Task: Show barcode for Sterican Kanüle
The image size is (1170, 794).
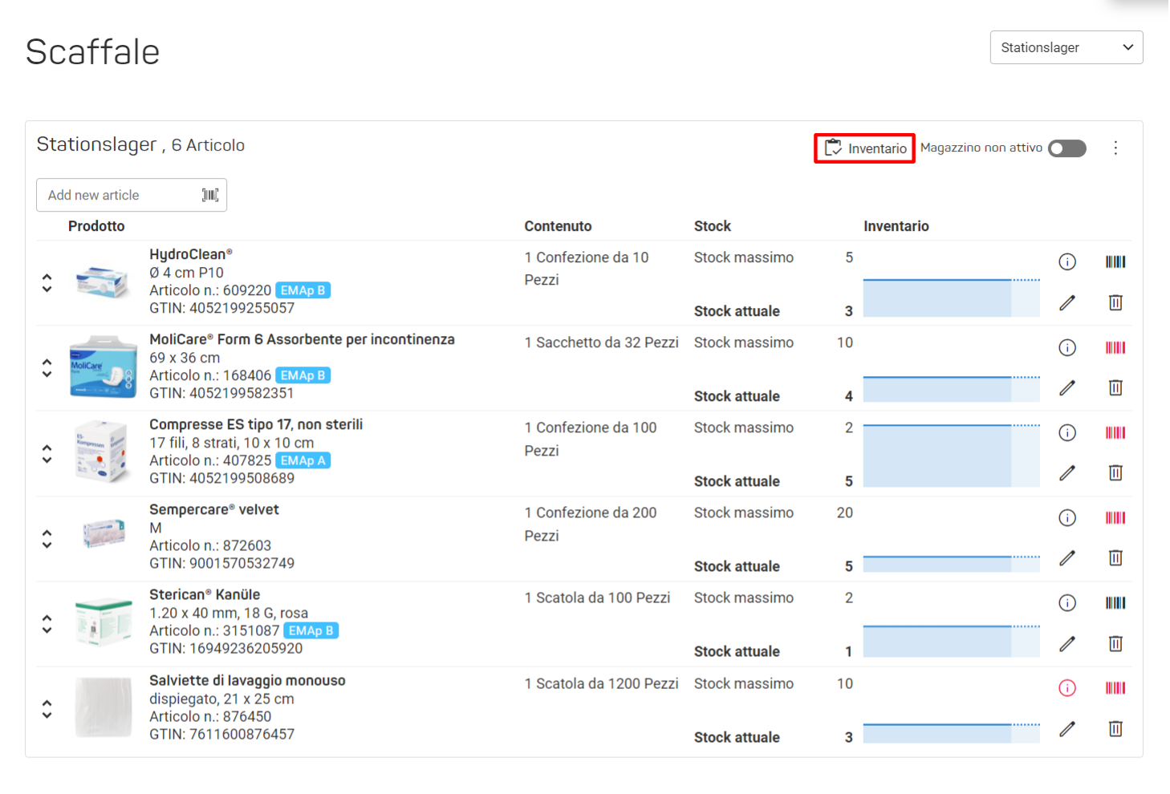Action: point(1115,602)
